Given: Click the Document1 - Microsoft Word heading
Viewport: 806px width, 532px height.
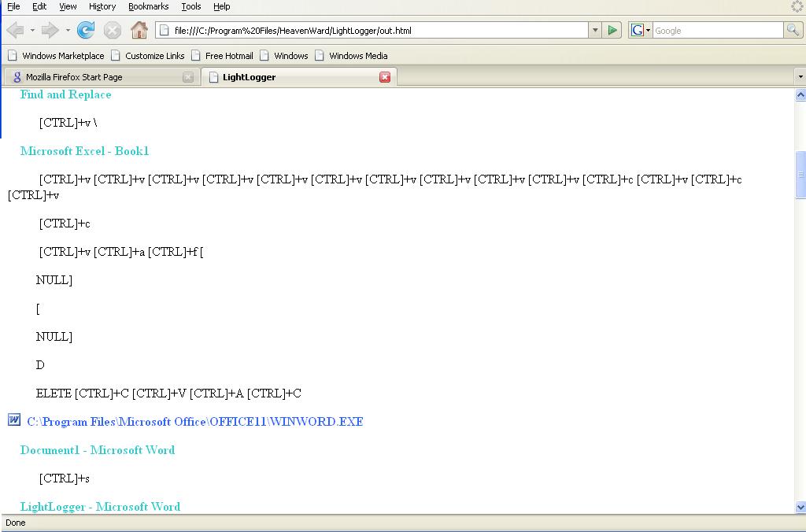Looking at the screenshot, I should tap(98, 450).
